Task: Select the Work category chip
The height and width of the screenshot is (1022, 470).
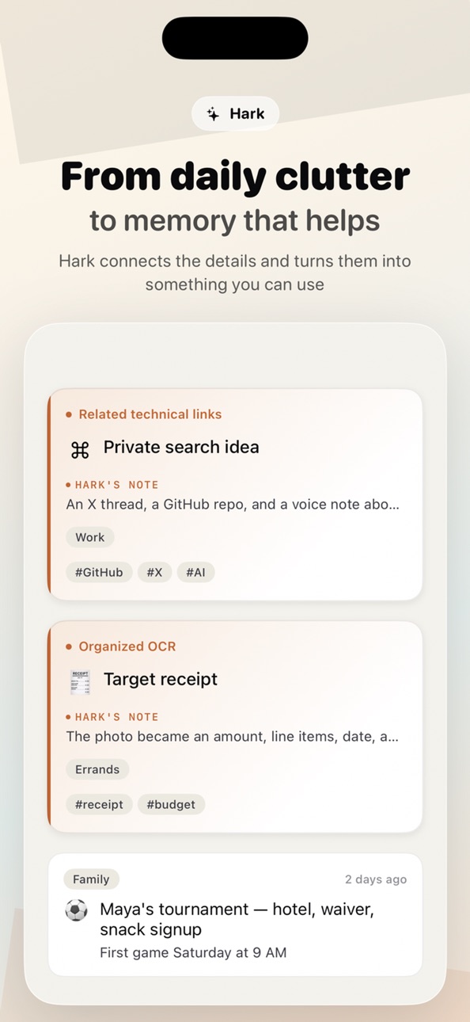Action: pos(90,537)
